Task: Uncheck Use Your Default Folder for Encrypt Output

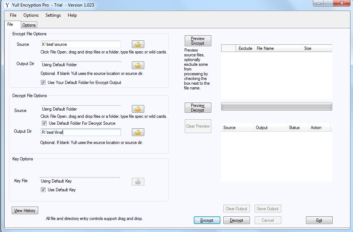Action: (x=43, y=83)
